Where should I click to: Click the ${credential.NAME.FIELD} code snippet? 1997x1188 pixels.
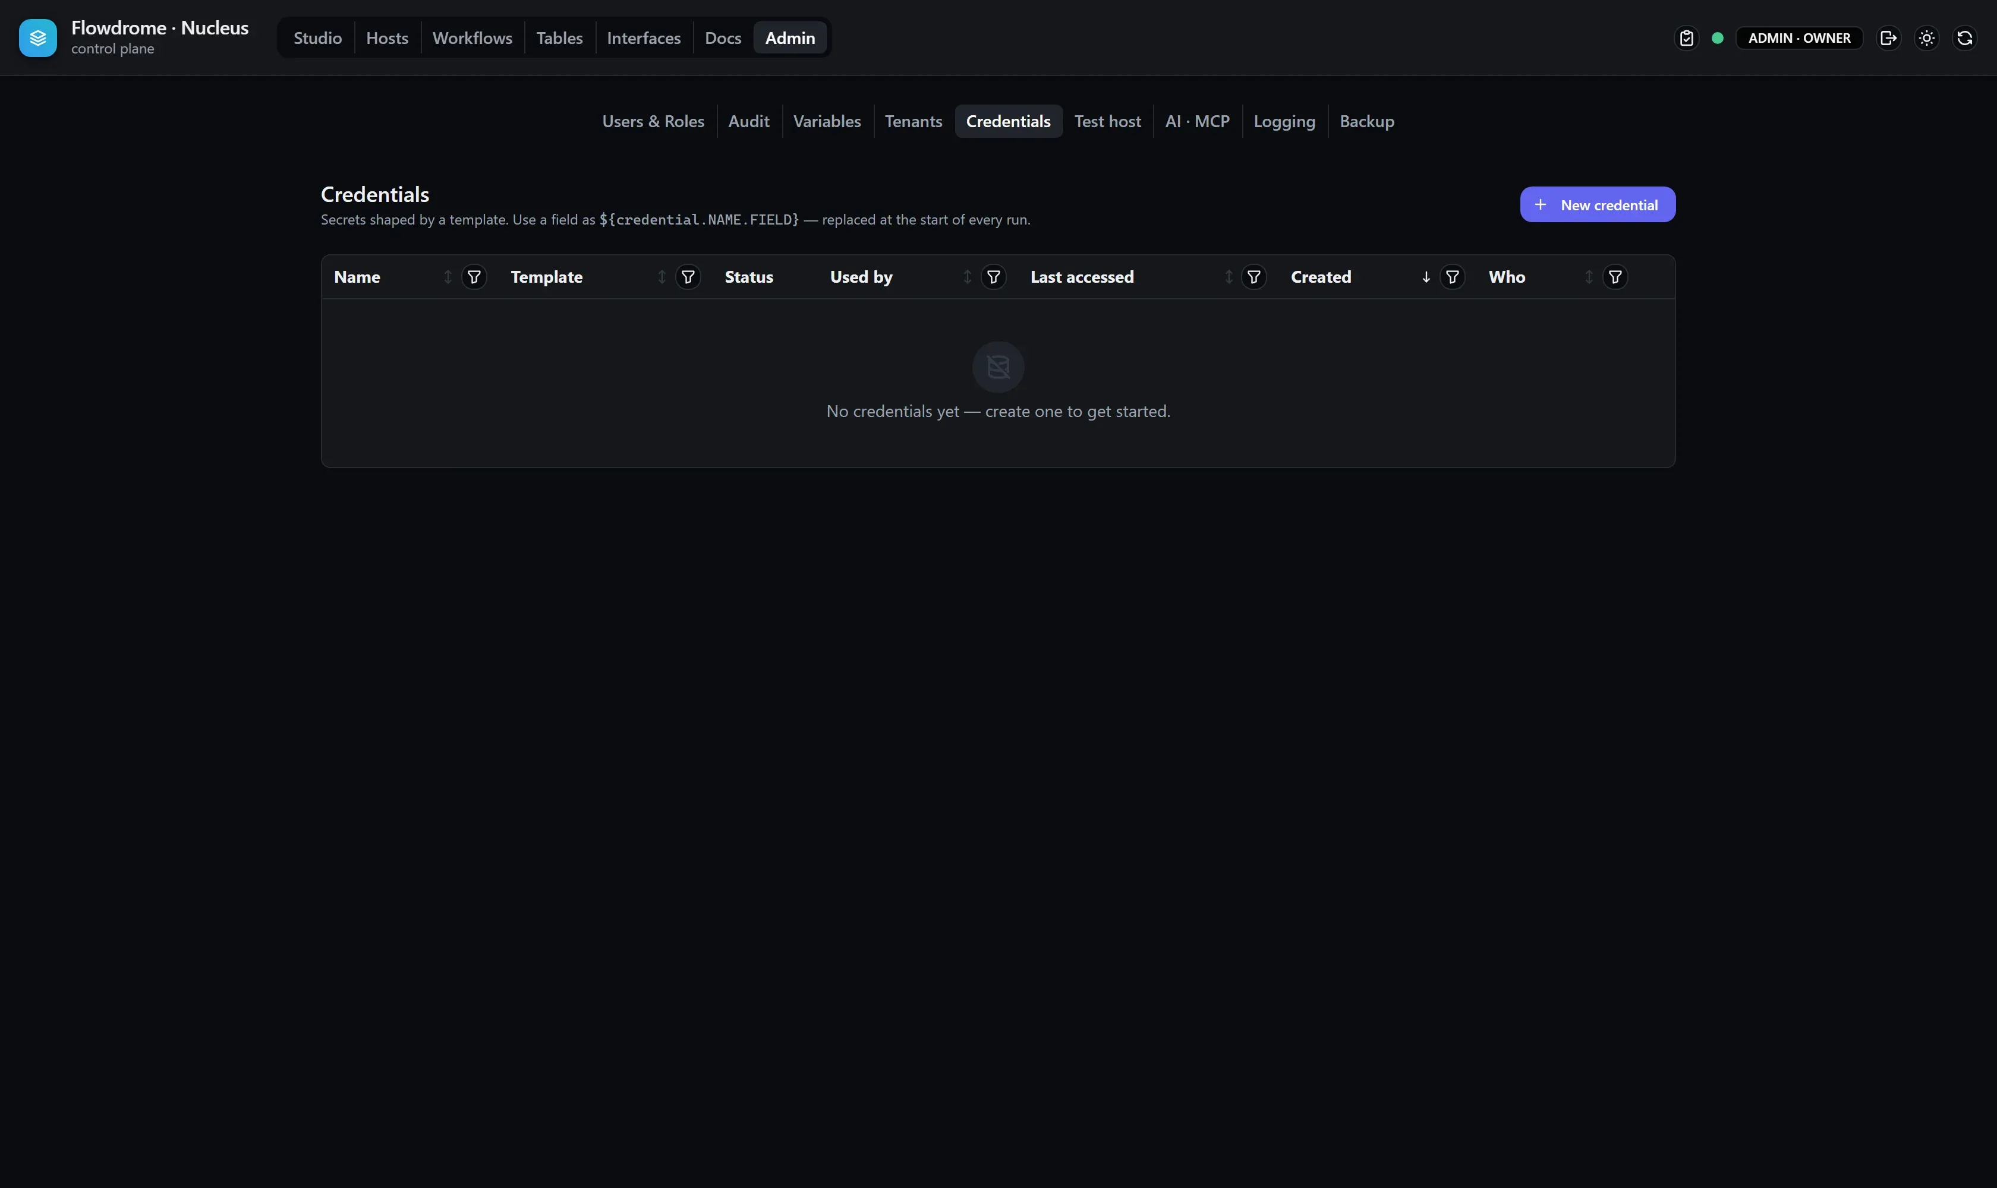pyautogui.click(x=698, y=220)
